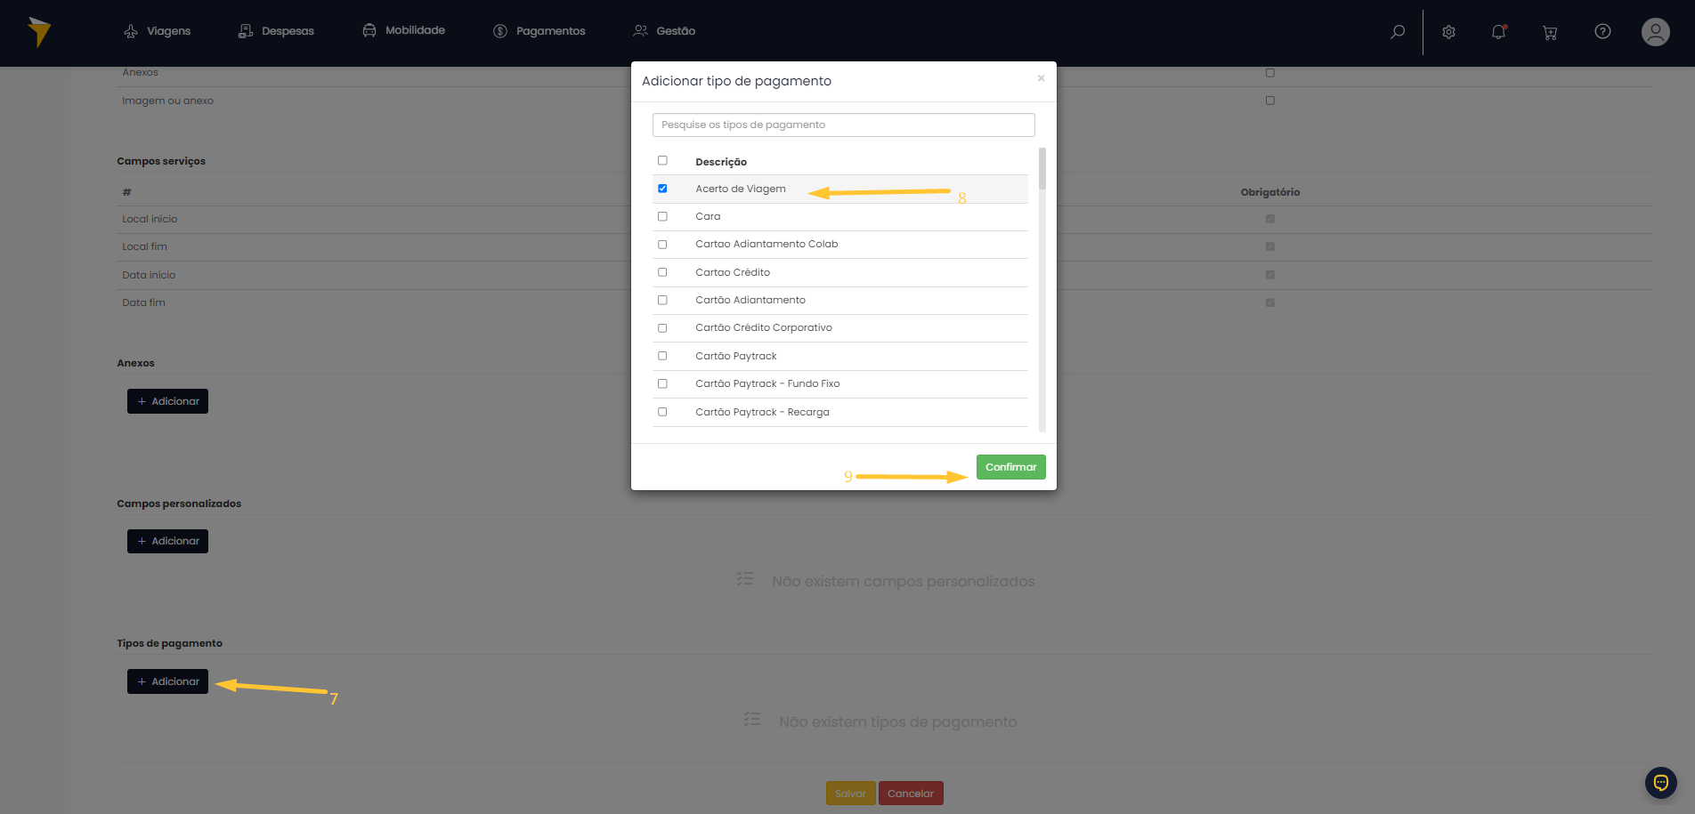Click the 'Descrição' column header
Image resolution: width=1695 pixels, height=814 pixels.
[x=721, y=162]
